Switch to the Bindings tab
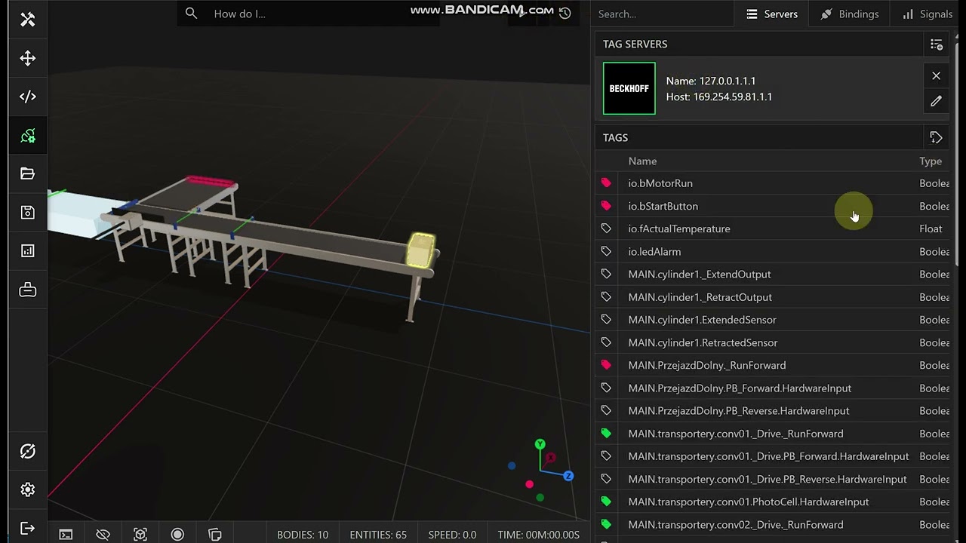The width and height of the screenshot is (966, 543). [x=849, y=14]
